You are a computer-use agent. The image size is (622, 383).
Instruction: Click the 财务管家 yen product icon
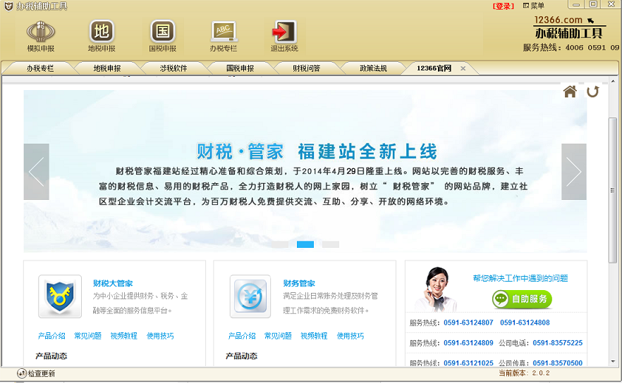250,295
